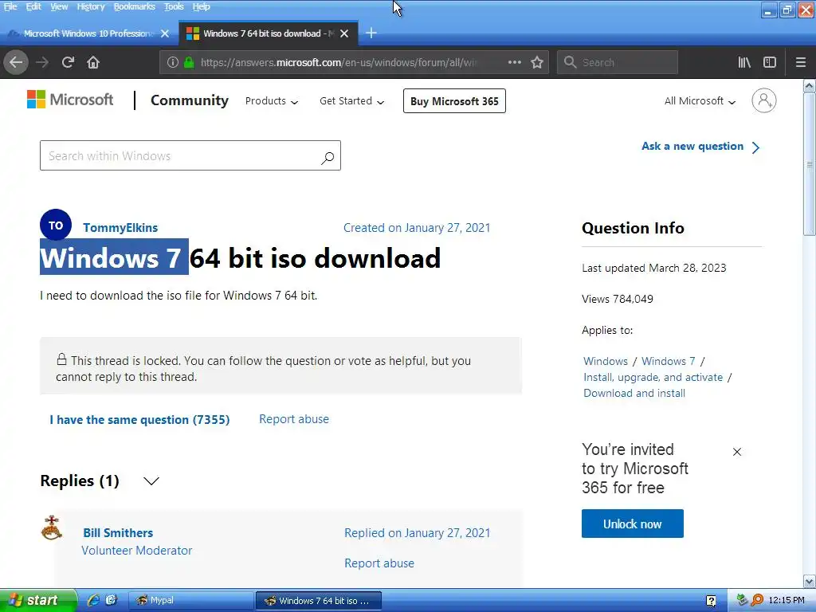Click the Microsoft logo

coord(70,100)
